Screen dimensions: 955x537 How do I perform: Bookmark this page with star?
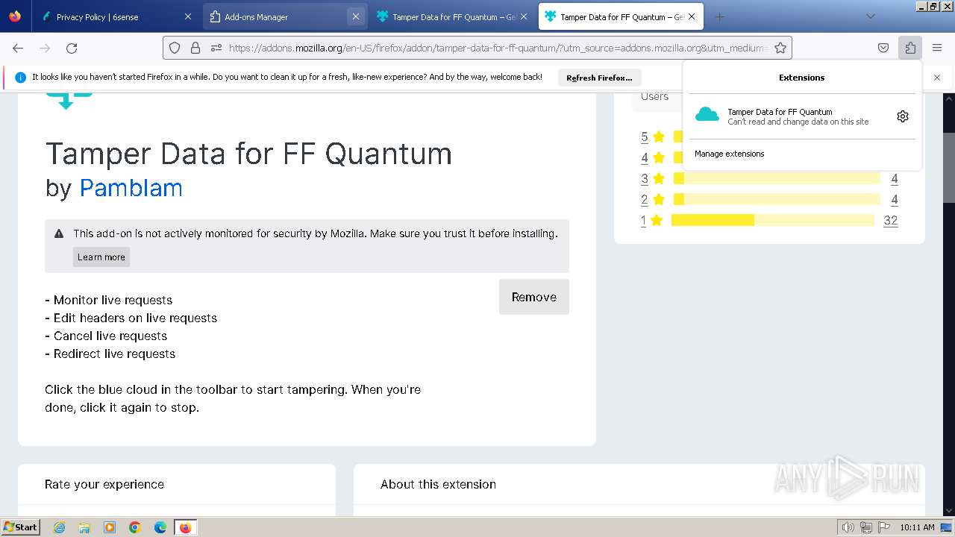pyautogui.click(x=780, y=48)
